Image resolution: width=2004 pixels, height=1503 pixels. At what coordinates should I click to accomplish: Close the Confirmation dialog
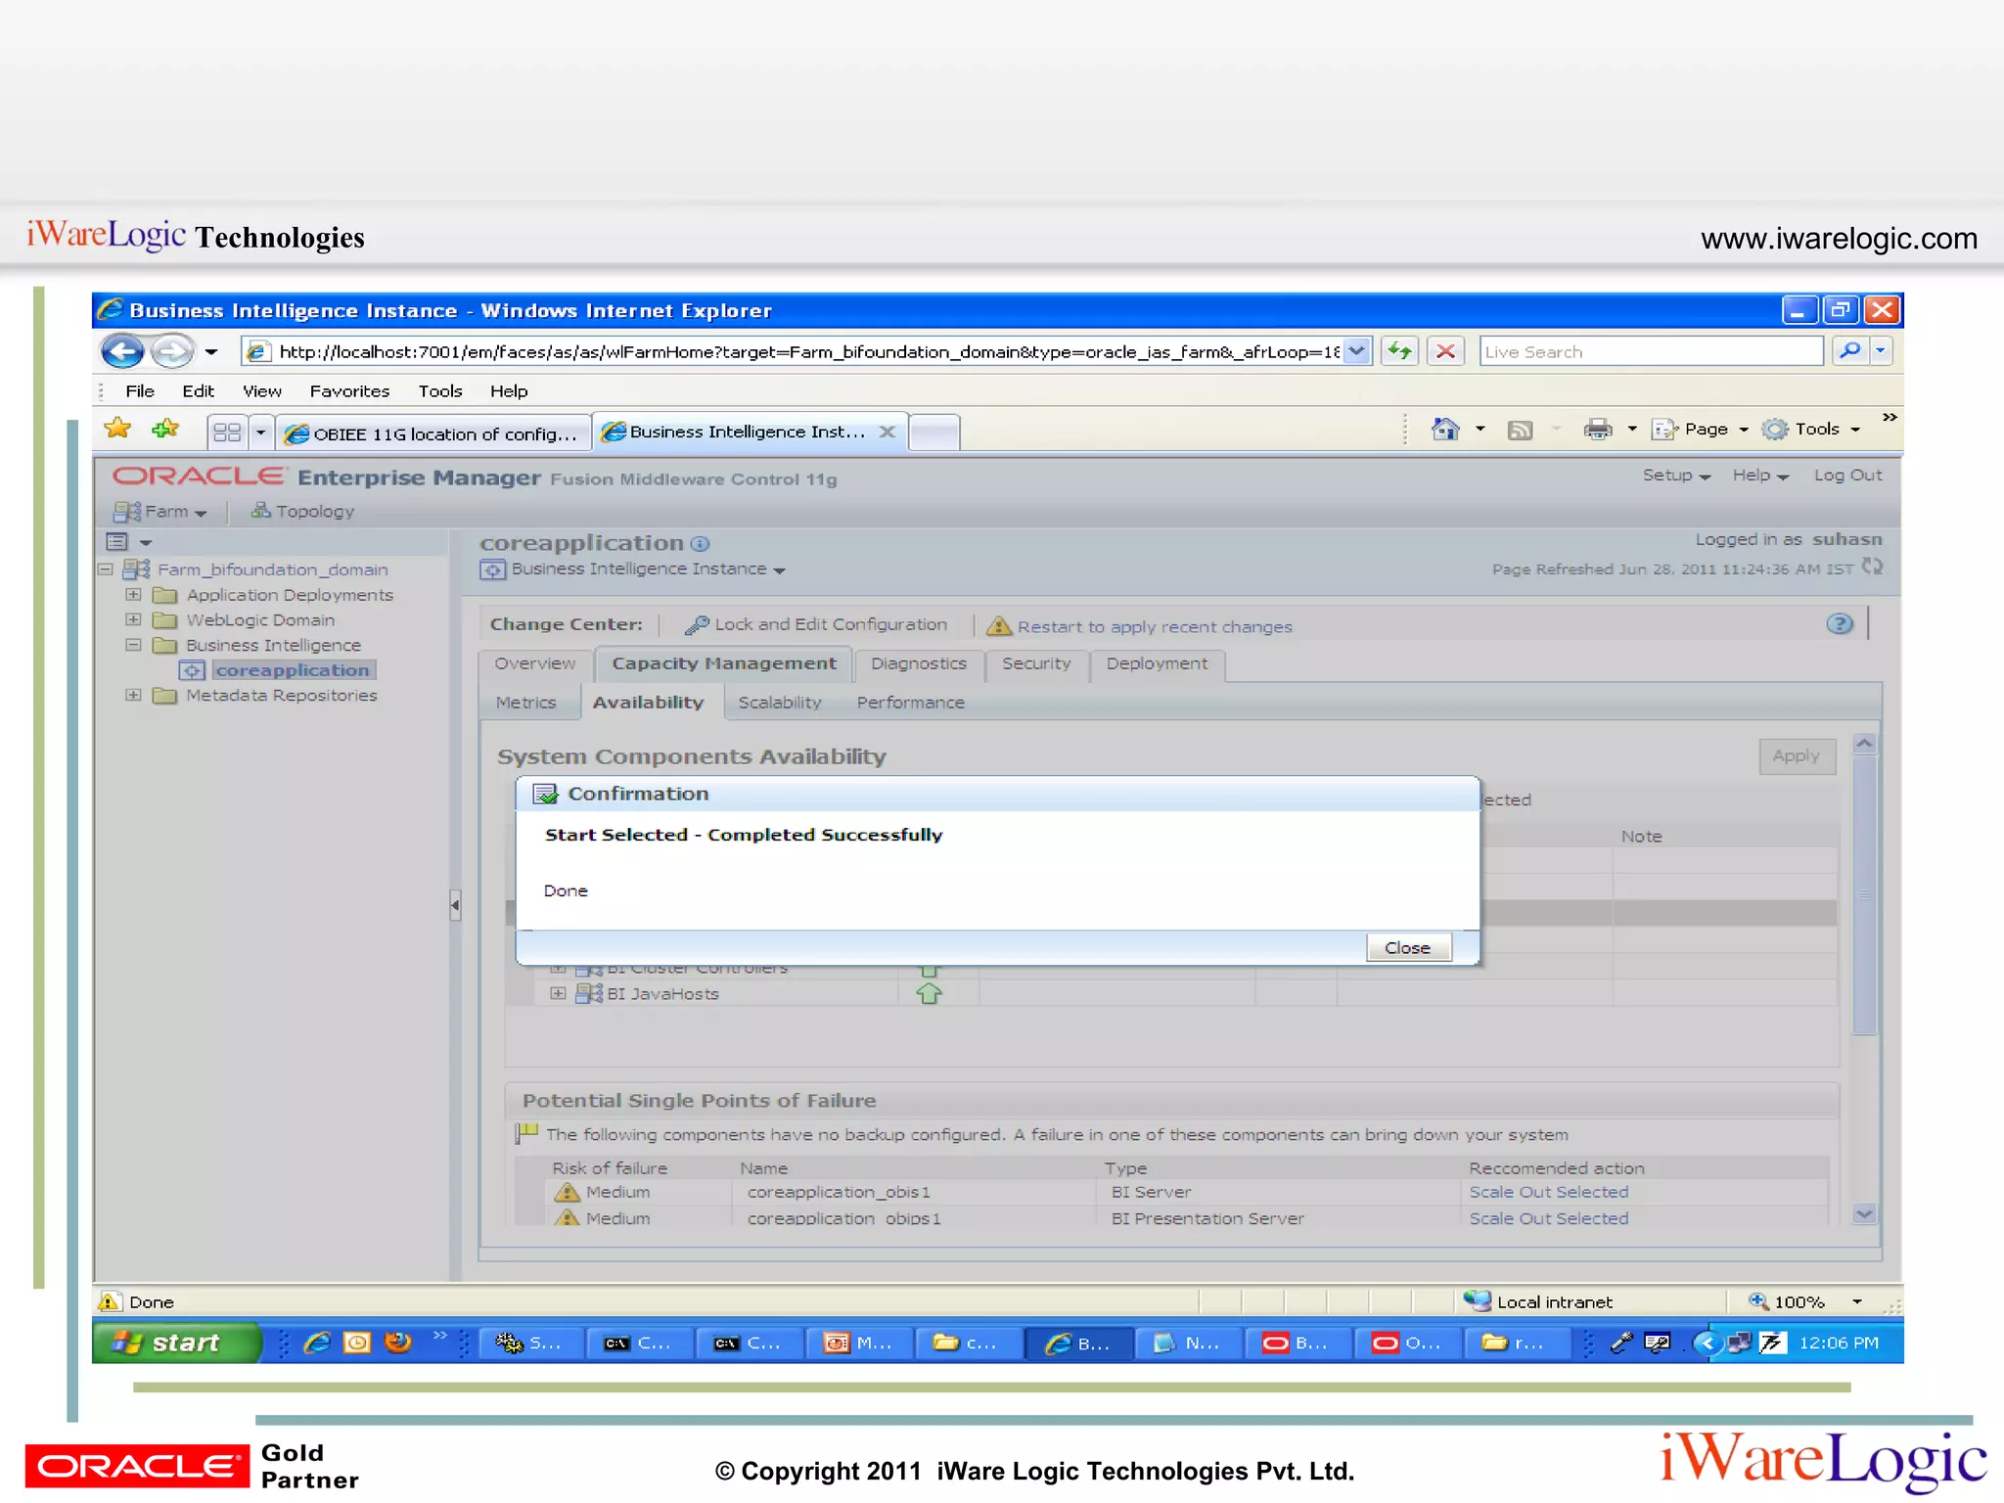(x=1407, y=947)
